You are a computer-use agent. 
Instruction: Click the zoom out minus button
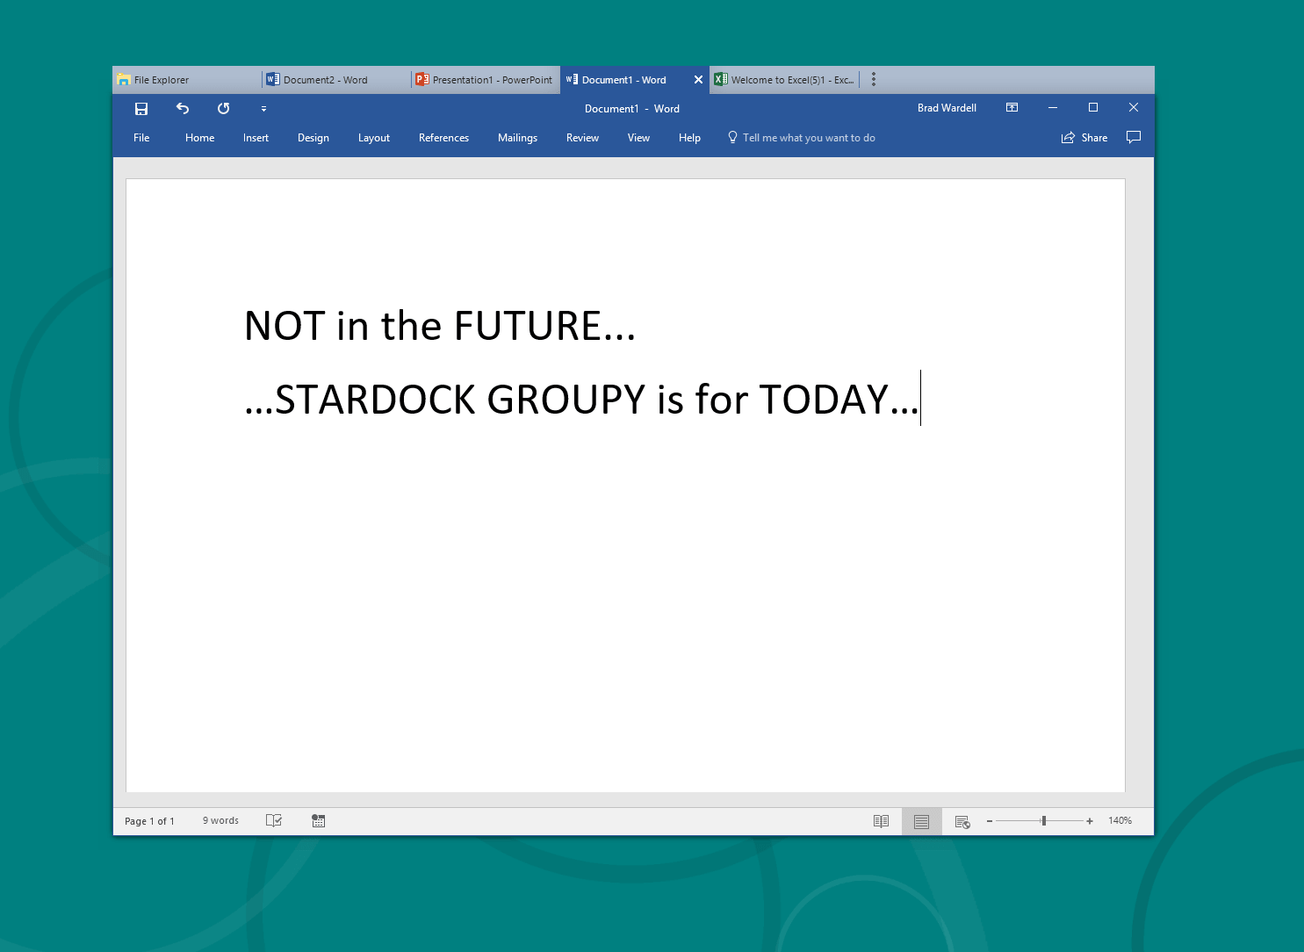point(990,821)
